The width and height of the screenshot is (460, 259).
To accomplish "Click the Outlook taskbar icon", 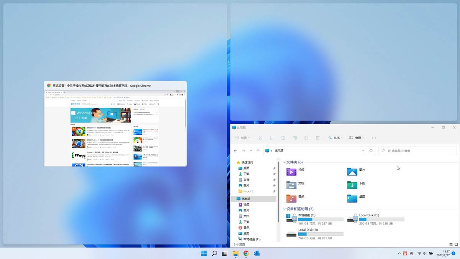I will click(256, 254).
